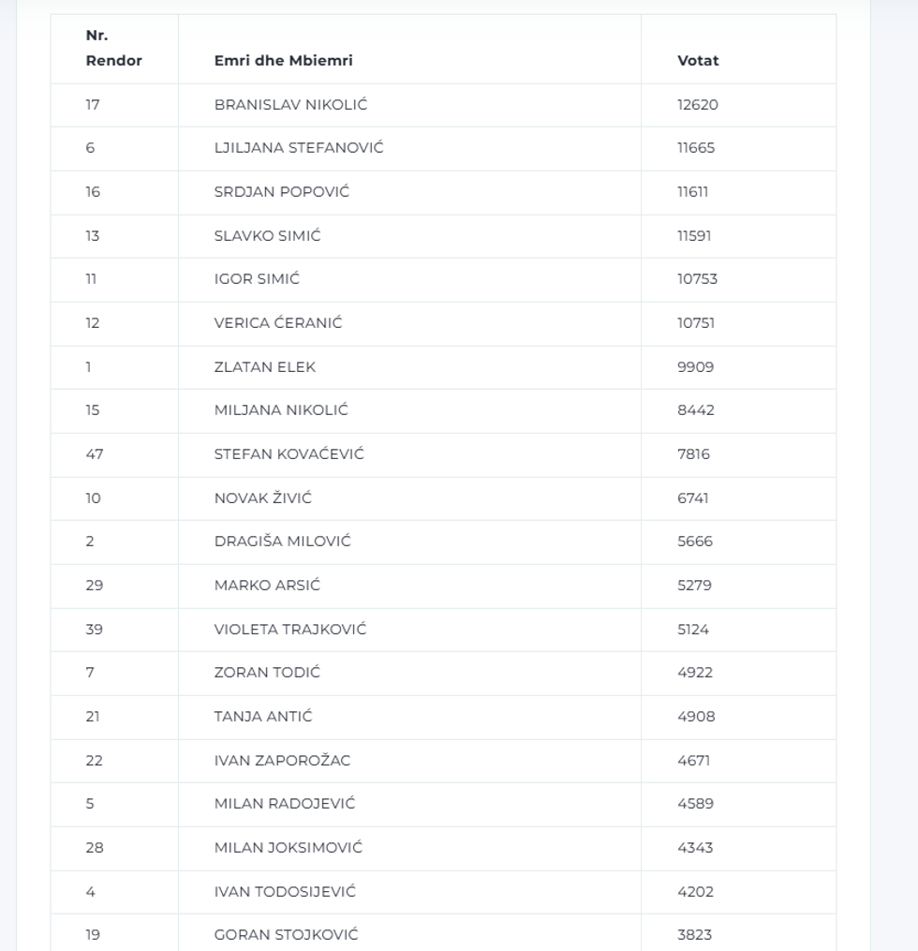Select the Zlatan Elek name cell
This screenshot has height=951, width=918.
pos(265,366)
